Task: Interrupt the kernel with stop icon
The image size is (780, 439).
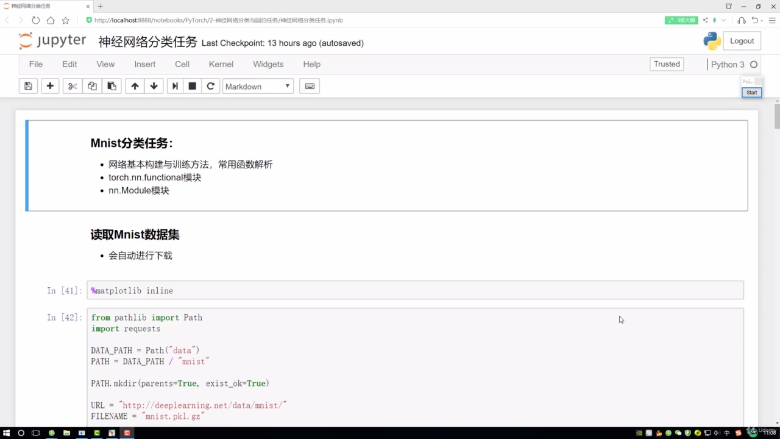Action: click(192, 86)
